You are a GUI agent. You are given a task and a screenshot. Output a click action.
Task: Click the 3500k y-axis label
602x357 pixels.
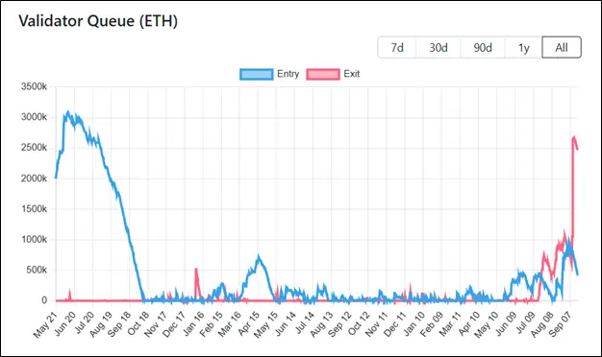pos(34,86)
